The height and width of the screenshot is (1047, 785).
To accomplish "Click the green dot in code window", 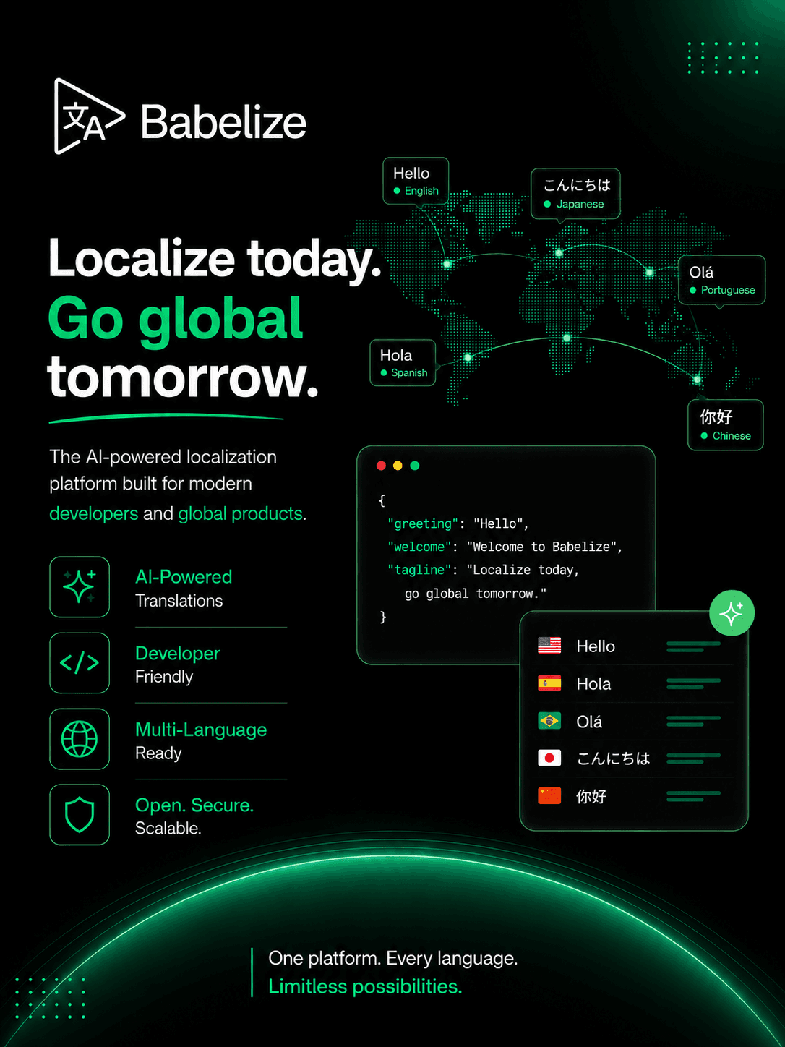I will [x=415, y=466].
